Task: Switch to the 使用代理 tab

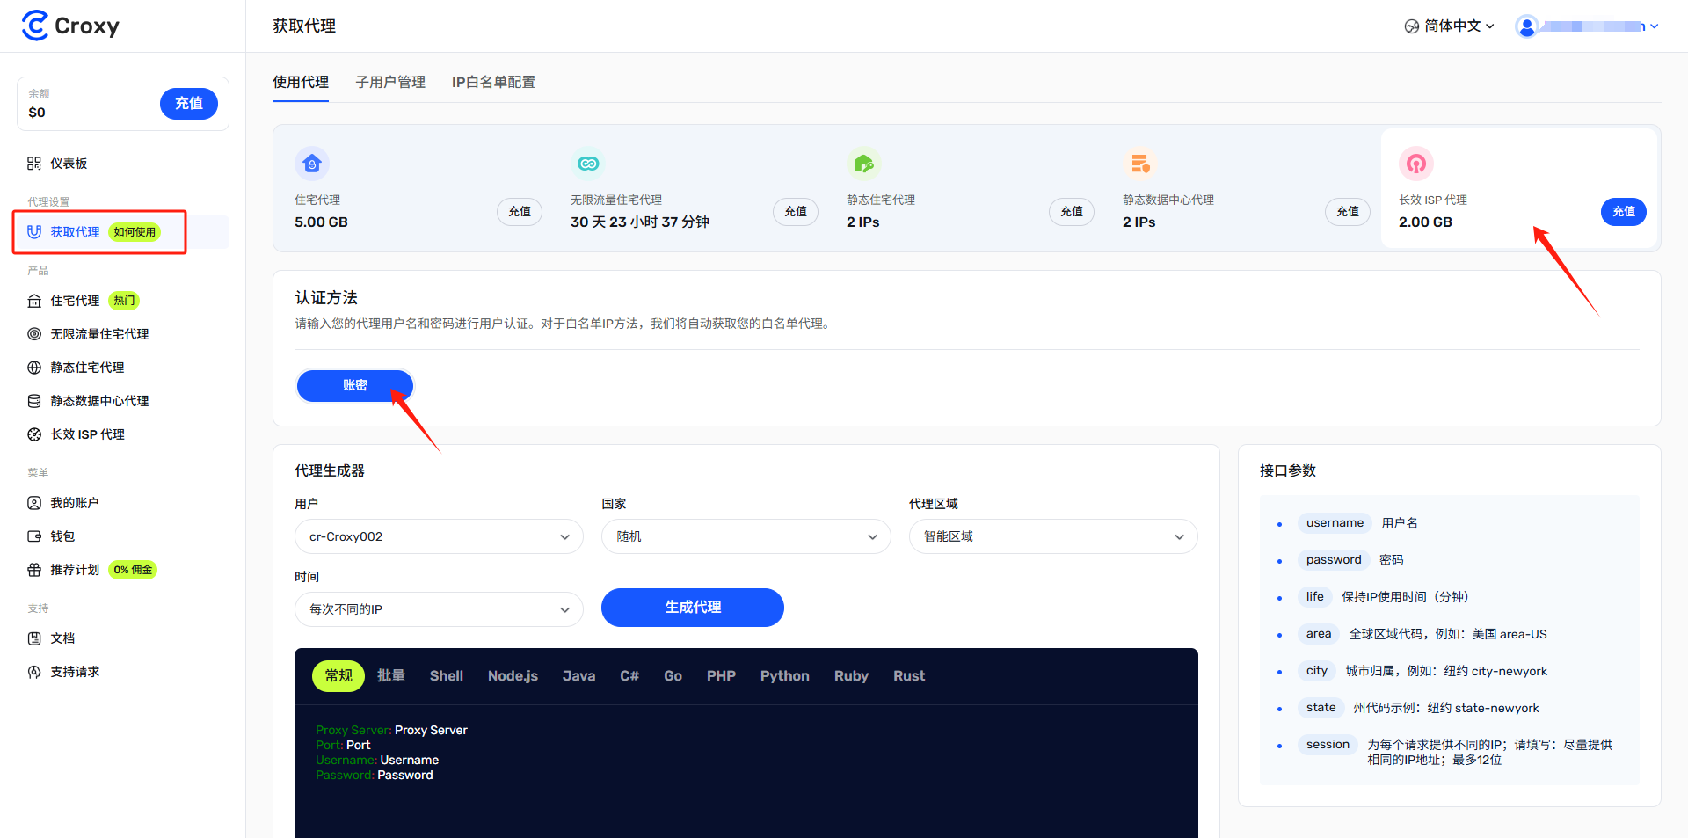Action: pyautogui.click(x=301, y=82)
